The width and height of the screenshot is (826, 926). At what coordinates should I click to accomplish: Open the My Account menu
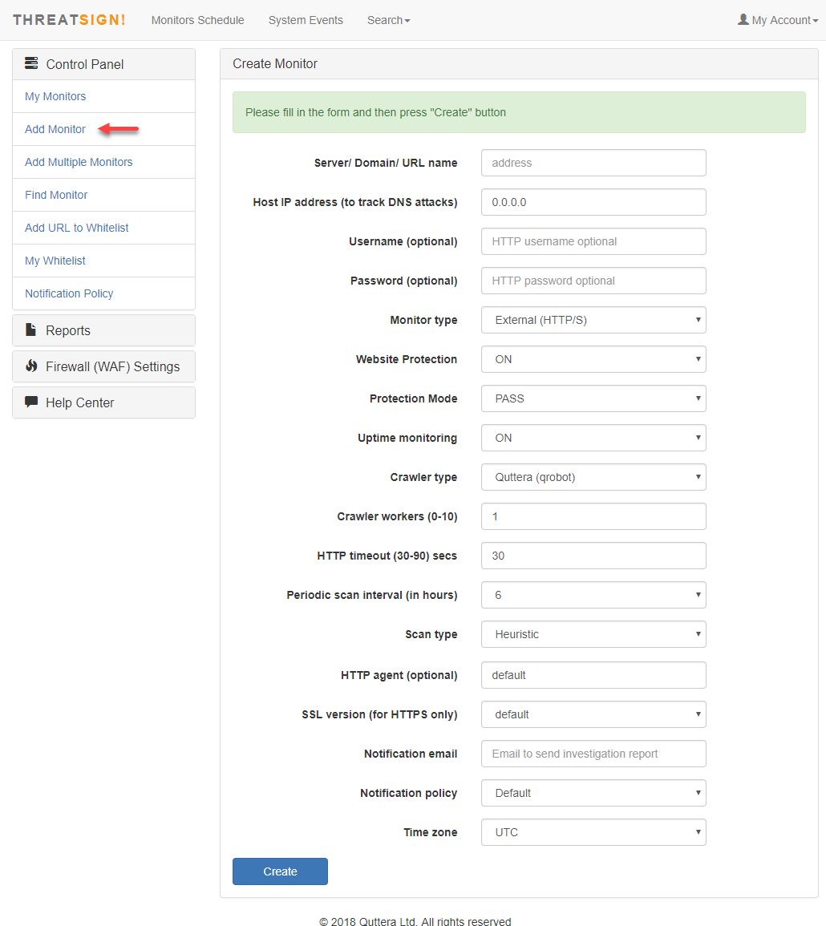(778, 20)
